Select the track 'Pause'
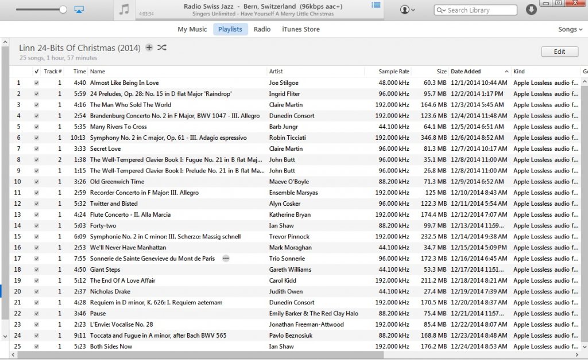 click(x=98, y=314)
